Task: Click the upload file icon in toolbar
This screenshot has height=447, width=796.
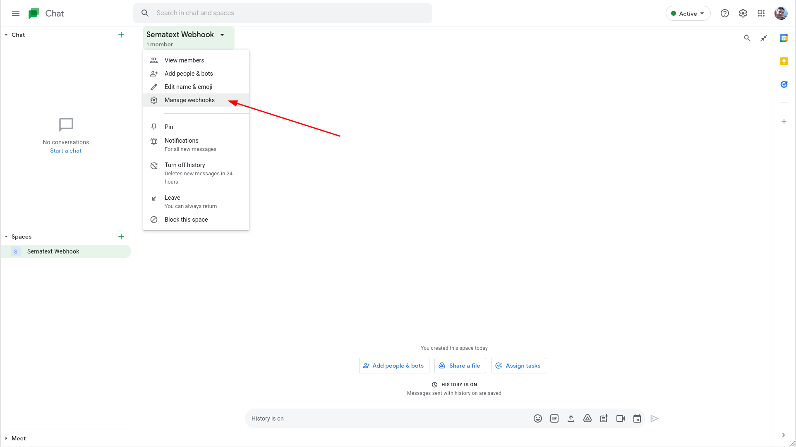Action: 571,418
